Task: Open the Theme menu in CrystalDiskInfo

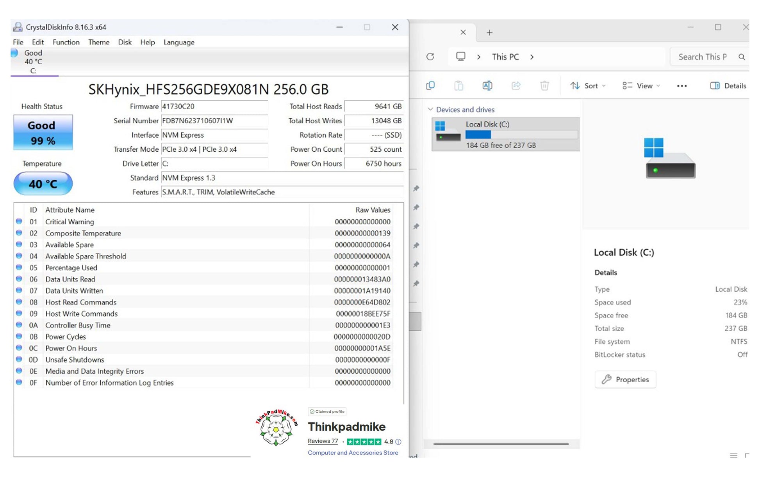Action: click(x=98, y=42)
